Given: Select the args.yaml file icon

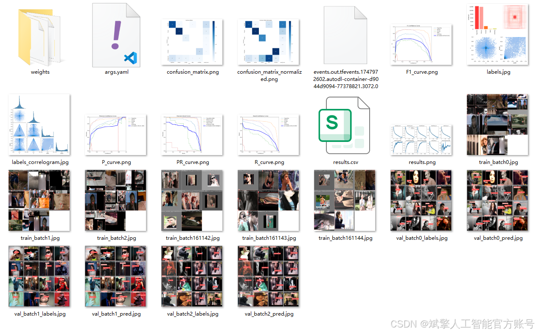Looking at the screenshot, I should [x=116, y=35].
